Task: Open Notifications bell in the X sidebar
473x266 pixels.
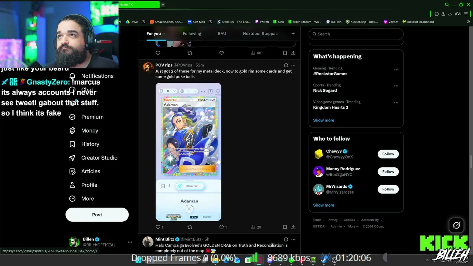Action: point(72,76)
